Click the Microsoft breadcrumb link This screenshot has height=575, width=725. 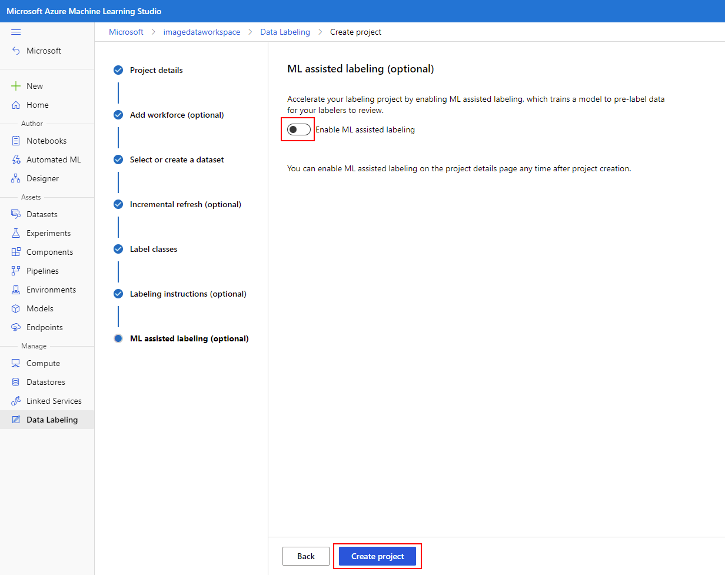(126, 32)
